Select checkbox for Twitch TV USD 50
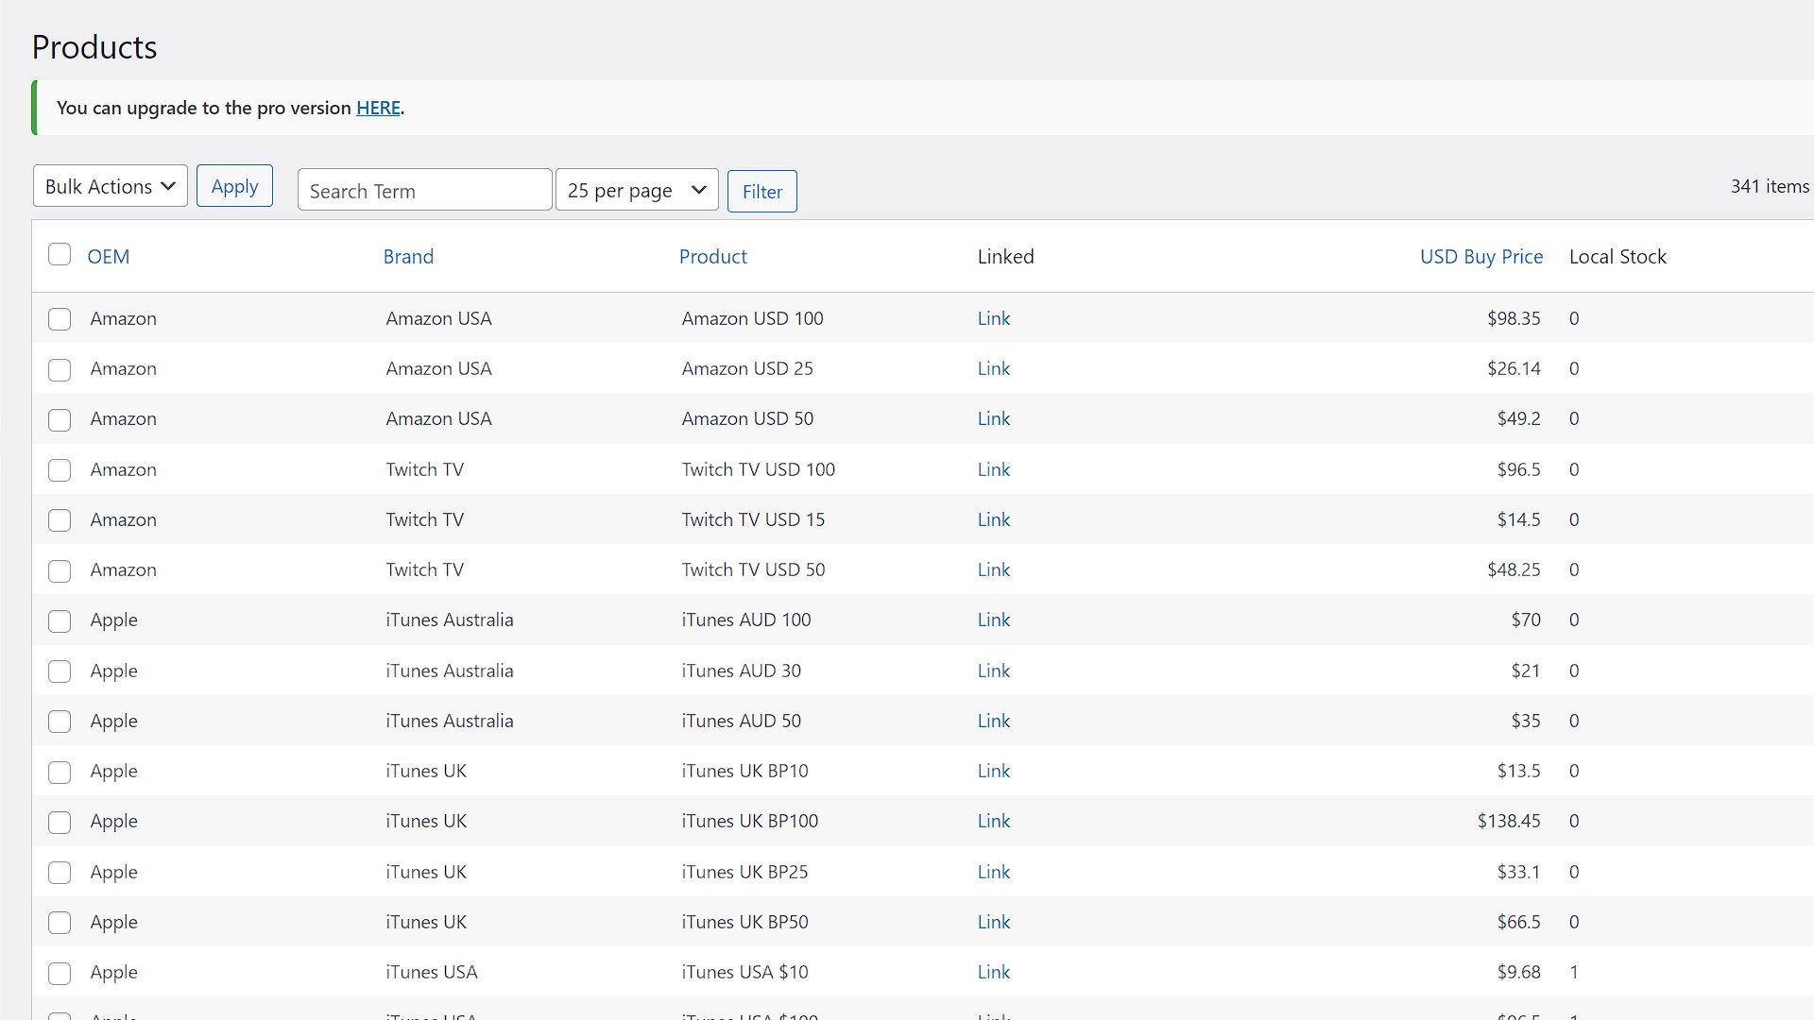 (60, 570)
